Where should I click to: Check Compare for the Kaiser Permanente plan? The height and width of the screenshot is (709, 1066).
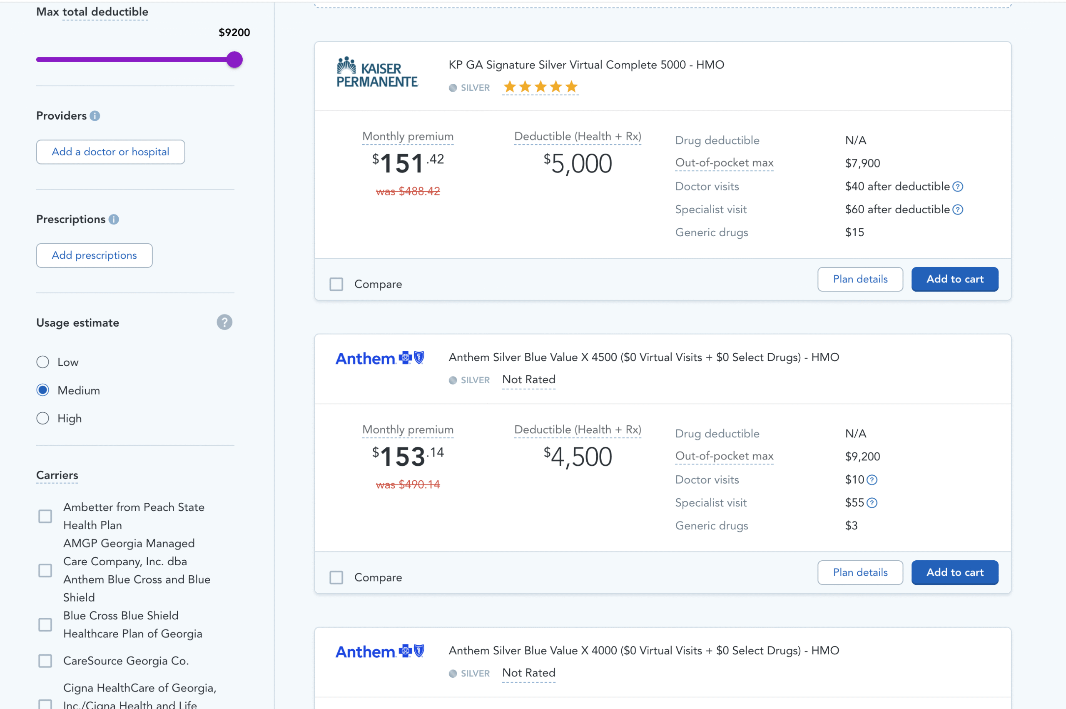click(x=336, y=285)
